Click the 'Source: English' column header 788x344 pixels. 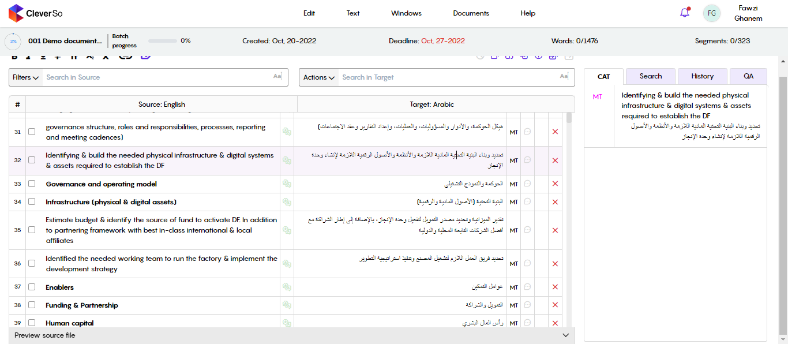(x=162, y=104)
